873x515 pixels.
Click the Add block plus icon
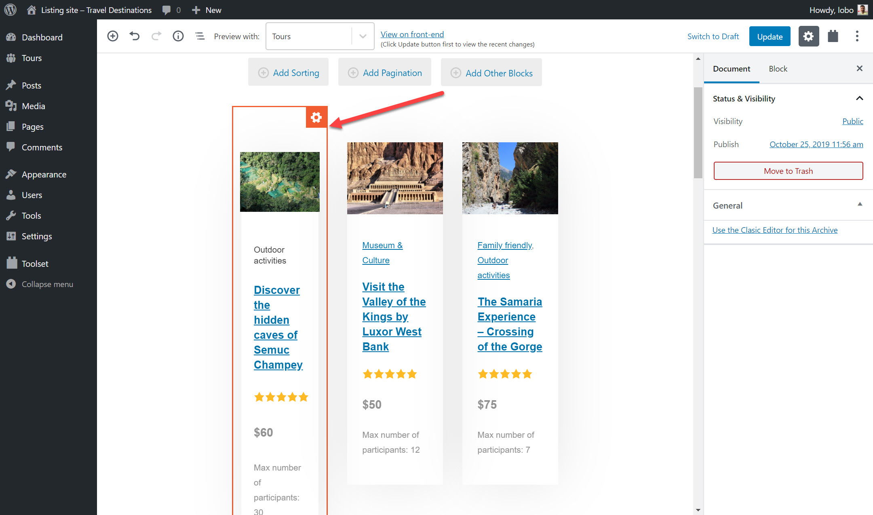(113, 36)
